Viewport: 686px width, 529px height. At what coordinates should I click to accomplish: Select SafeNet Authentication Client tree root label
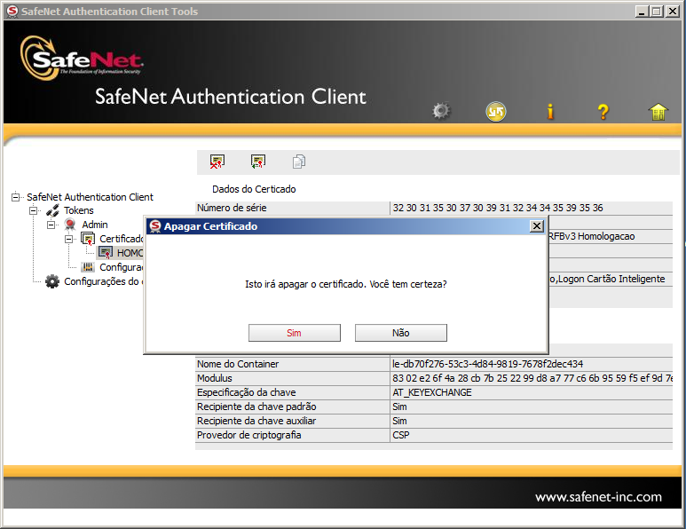click(90, 197)
